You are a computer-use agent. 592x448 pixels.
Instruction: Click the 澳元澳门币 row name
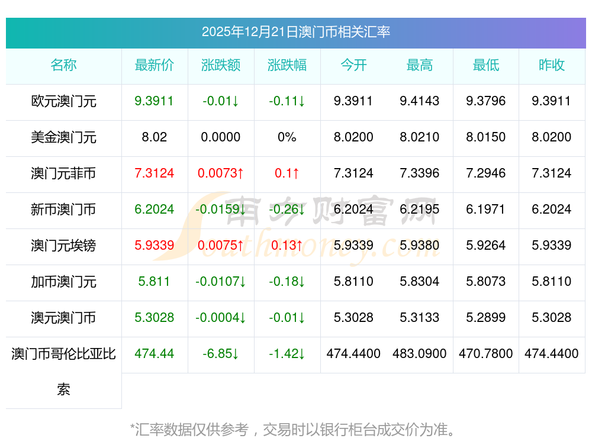[63, 318]
